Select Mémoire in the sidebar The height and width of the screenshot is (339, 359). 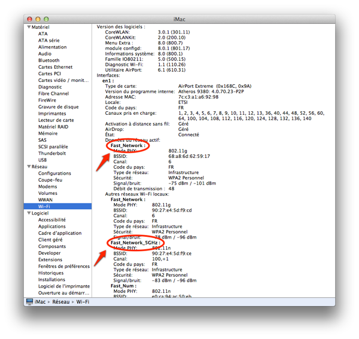48,133
